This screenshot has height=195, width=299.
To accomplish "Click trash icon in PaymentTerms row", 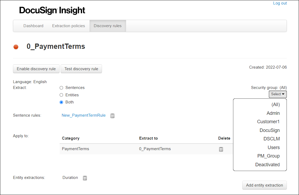I will (221, 149).
